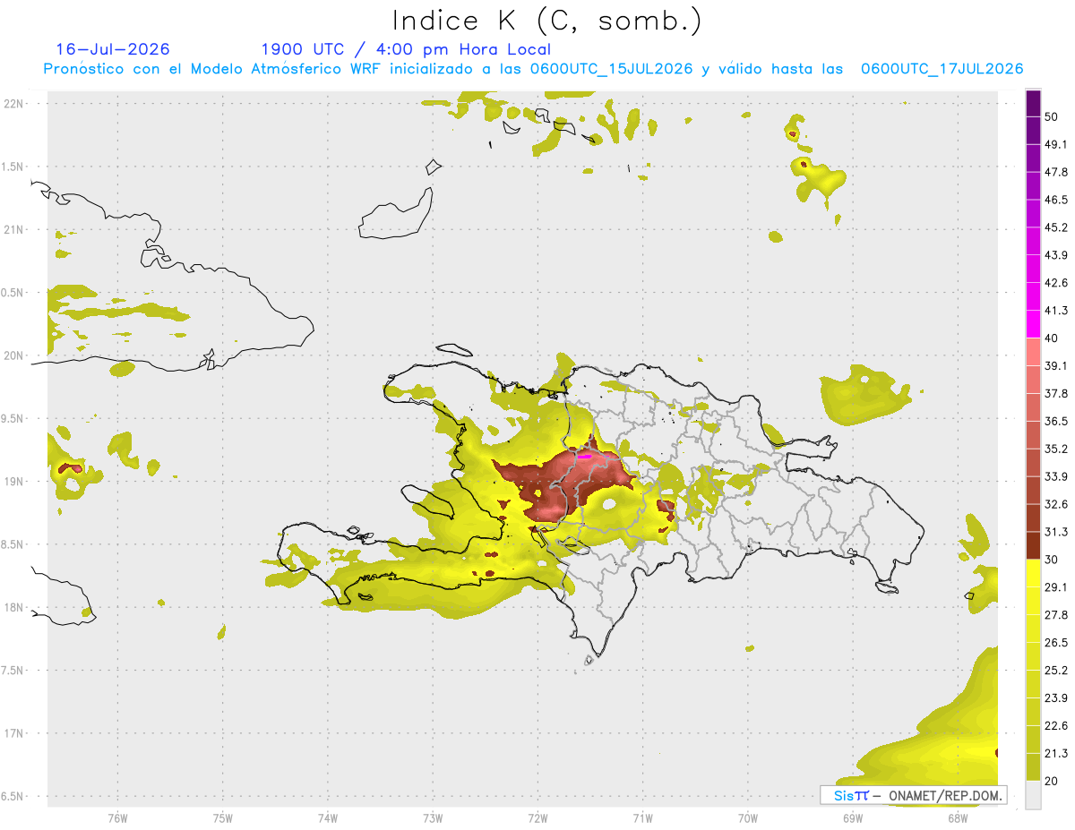Click the magenta K-index peak spot on the map
The height and width of the screenshot is (830, 1075).
(x=585, y=457)
